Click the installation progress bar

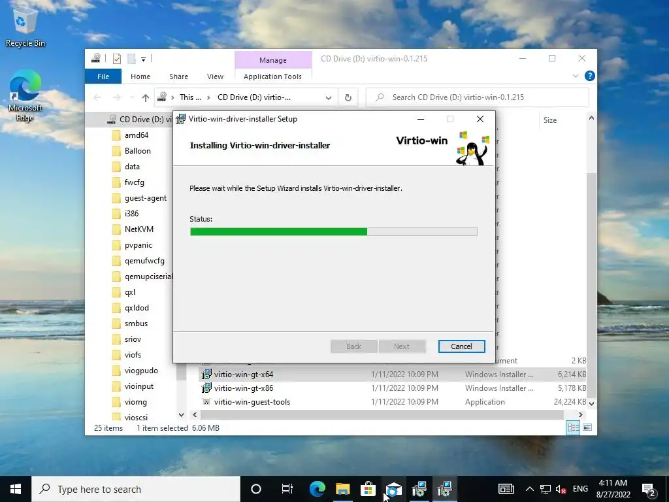coord(333,232)
